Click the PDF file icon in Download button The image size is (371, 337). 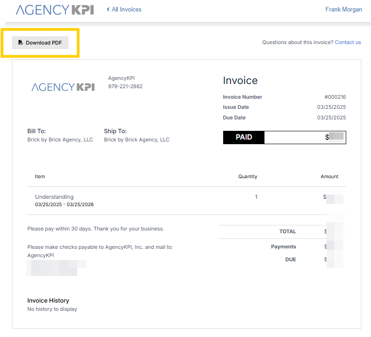[x=21, y=42]
